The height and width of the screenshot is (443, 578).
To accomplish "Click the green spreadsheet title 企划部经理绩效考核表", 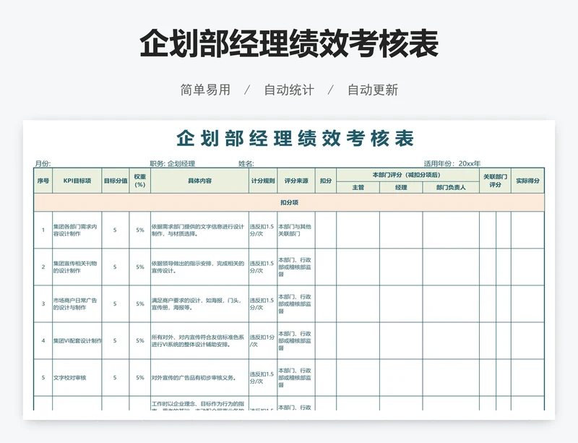I will coord(296,139).
